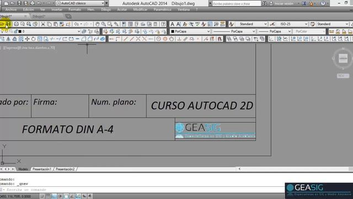
Task: Expand the layer 0 dropdown list
Action: coord(79,32)
